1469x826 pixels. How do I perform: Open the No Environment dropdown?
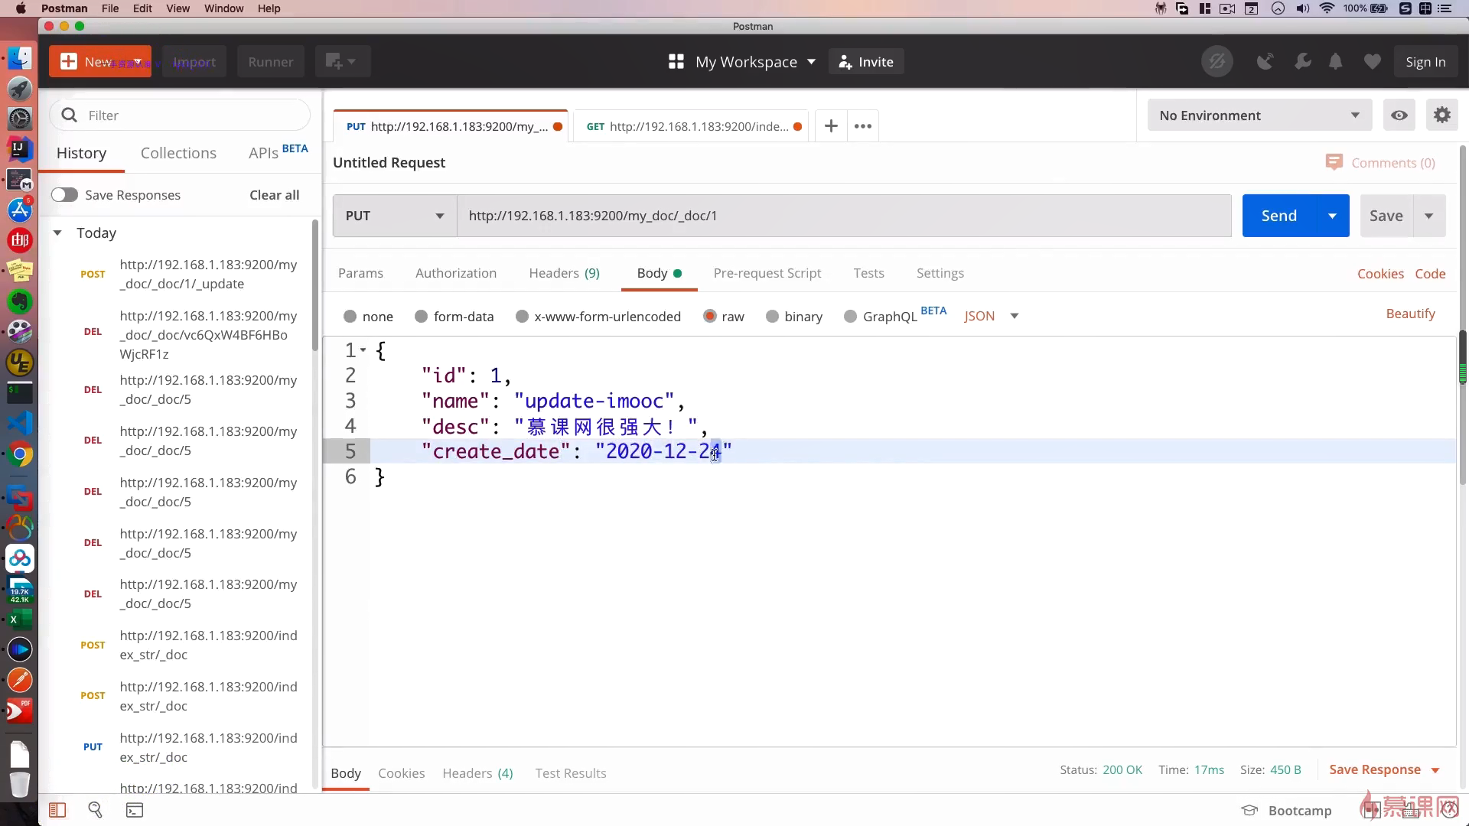[x=1259, y=115]
